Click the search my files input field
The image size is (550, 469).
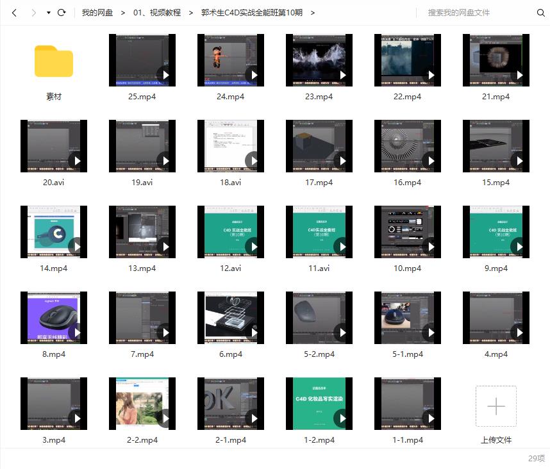click(478, 13)
